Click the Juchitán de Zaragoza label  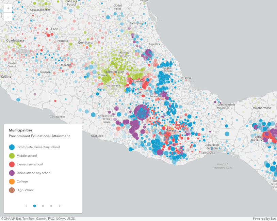click(213, 146)
